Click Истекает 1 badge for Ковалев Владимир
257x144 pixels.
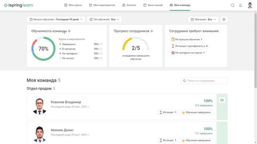coord(168,112)
